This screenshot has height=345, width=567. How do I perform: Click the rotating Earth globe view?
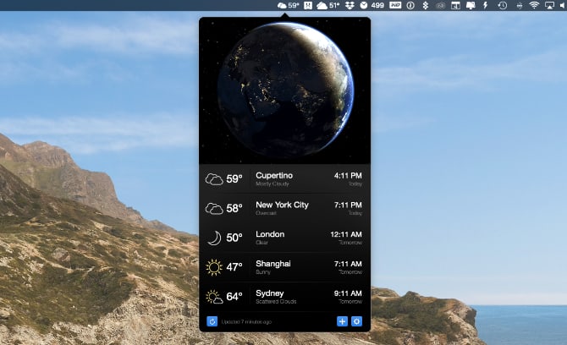pos(286,90)
